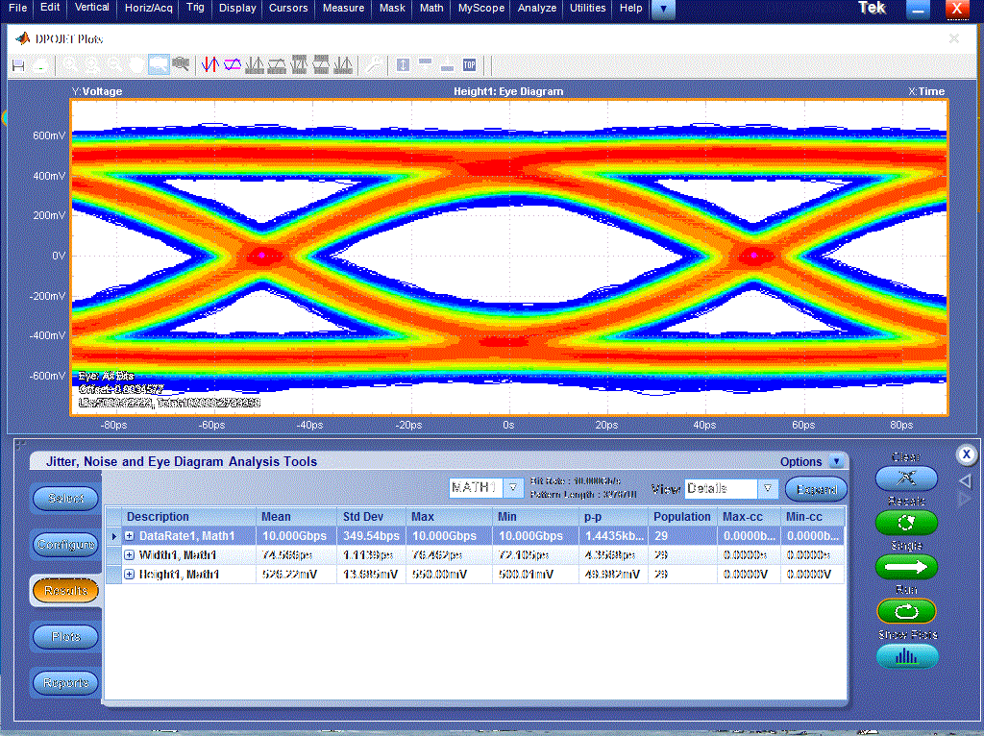Start a Single acquisition with arrow button
This screenshot has height=736, width=984.
click(906, 567)
